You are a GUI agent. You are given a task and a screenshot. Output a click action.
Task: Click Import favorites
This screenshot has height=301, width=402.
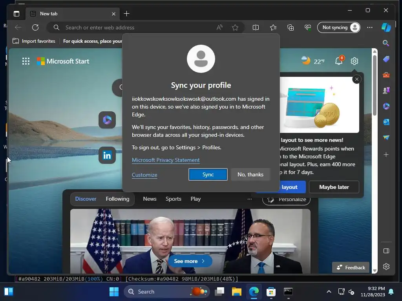click(x=34, y=41)
